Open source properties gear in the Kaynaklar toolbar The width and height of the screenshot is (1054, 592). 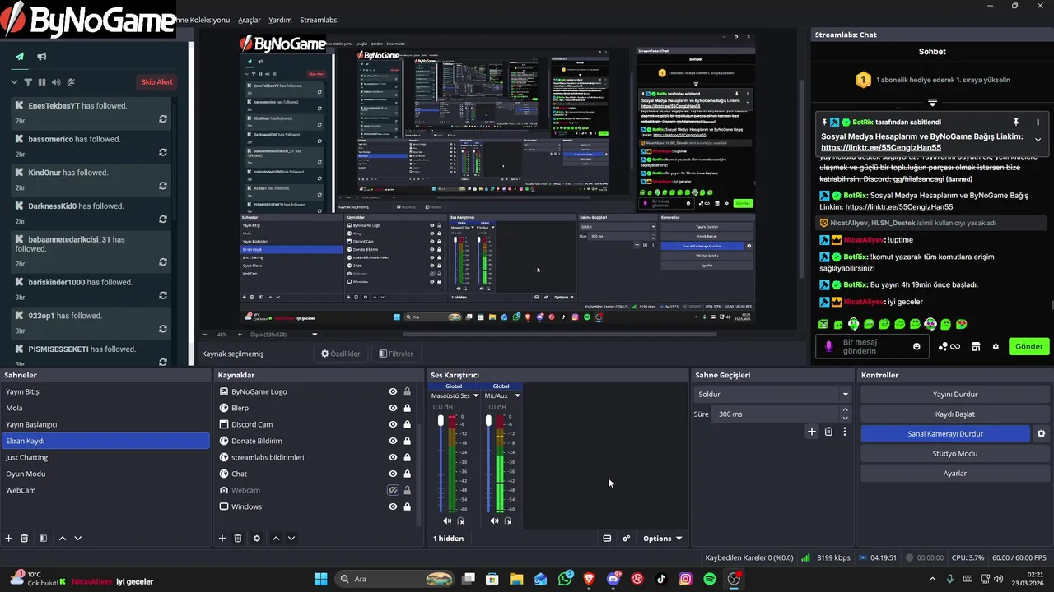[x=257, y=539]
